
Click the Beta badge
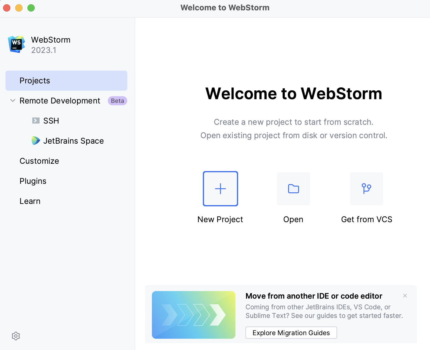pyautogui.click(x=118, y=101)
